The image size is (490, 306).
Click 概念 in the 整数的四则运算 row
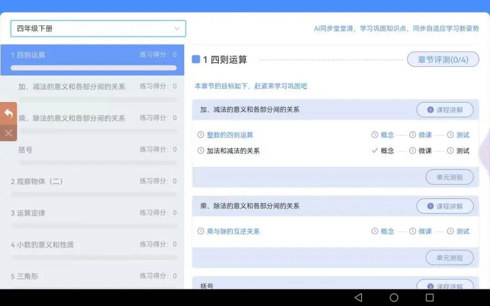[x=387, y=135]
